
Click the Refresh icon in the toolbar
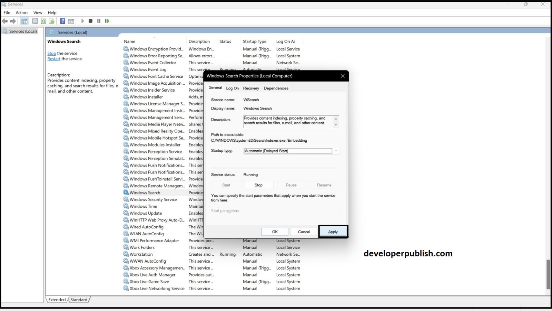pos(43,21)
